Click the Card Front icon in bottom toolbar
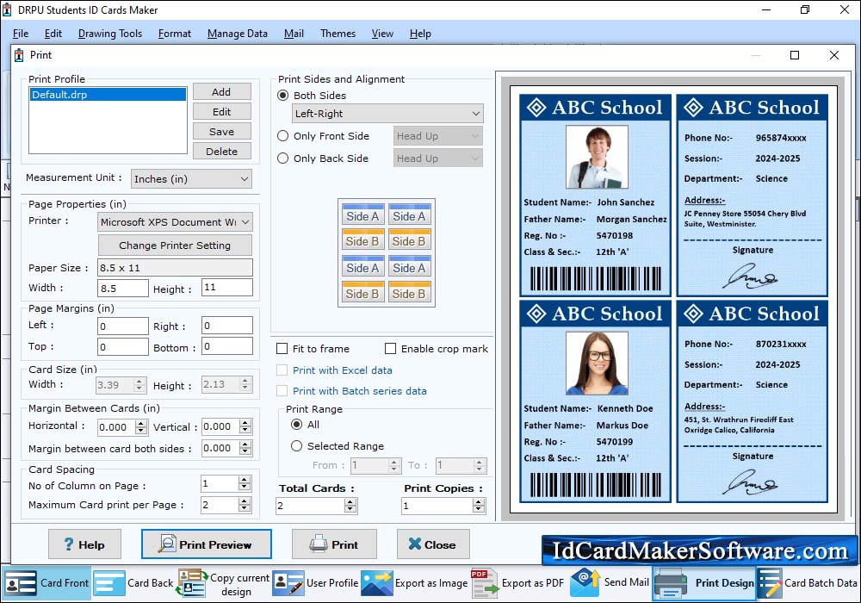Viewport: 861px width, 603px height. (21, 583)
